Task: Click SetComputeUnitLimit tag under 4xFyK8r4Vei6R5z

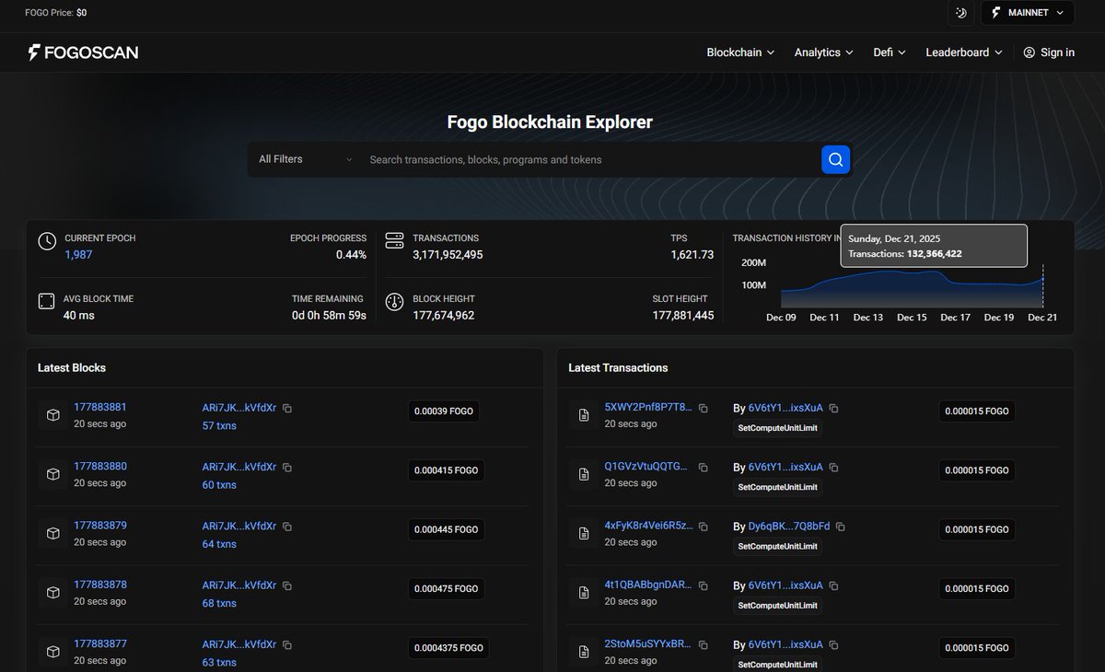Action: pos(777,546)
